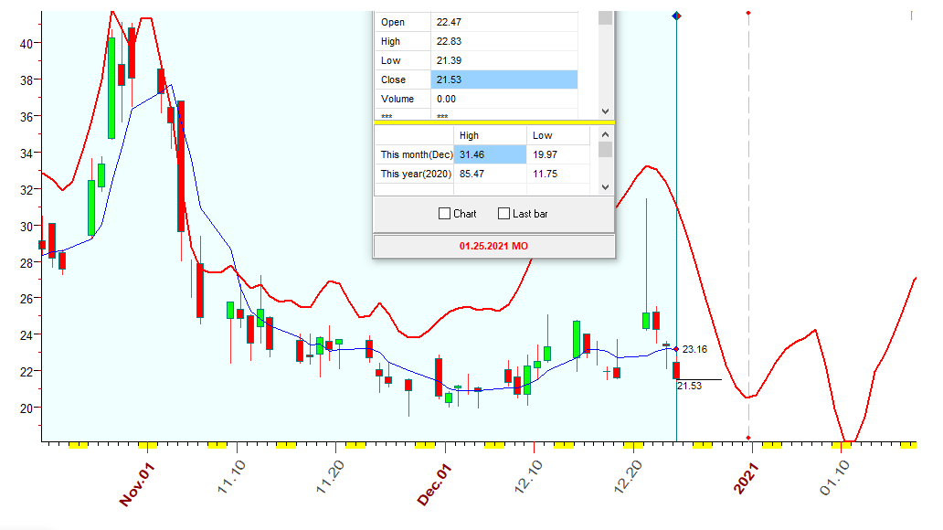Click the This year low 11.75 cell

point(558,174)
